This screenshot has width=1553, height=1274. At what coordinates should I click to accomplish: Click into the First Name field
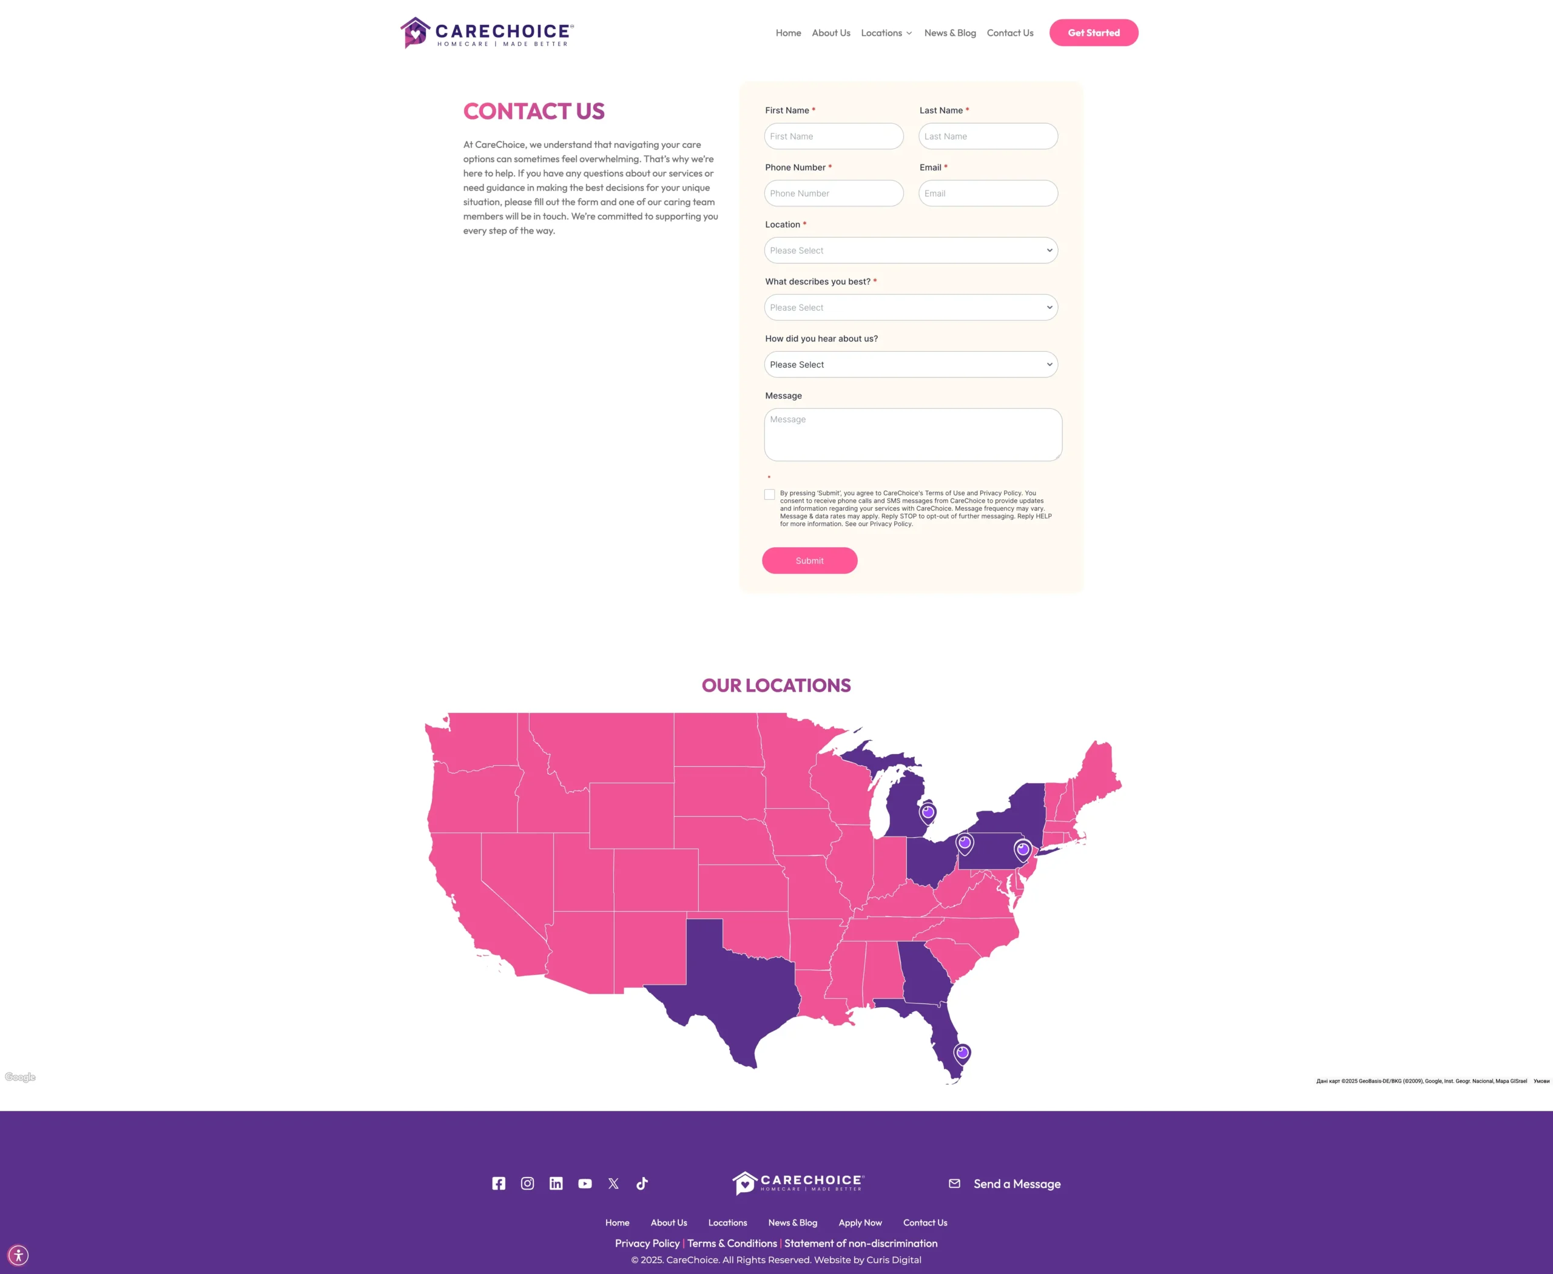[834, 136]
